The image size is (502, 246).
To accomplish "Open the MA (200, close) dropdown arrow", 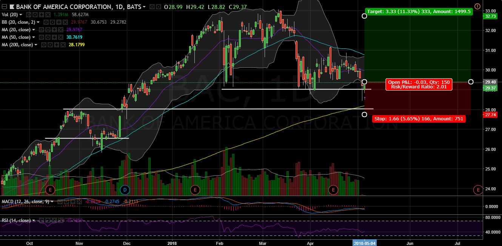I will [x=36, y=45].
